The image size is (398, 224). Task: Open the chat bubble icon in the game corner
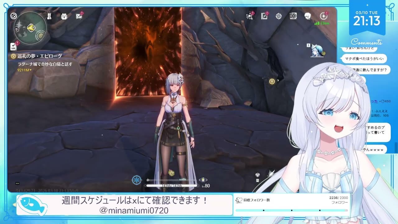pyautogui.click(x=17, y=184)
